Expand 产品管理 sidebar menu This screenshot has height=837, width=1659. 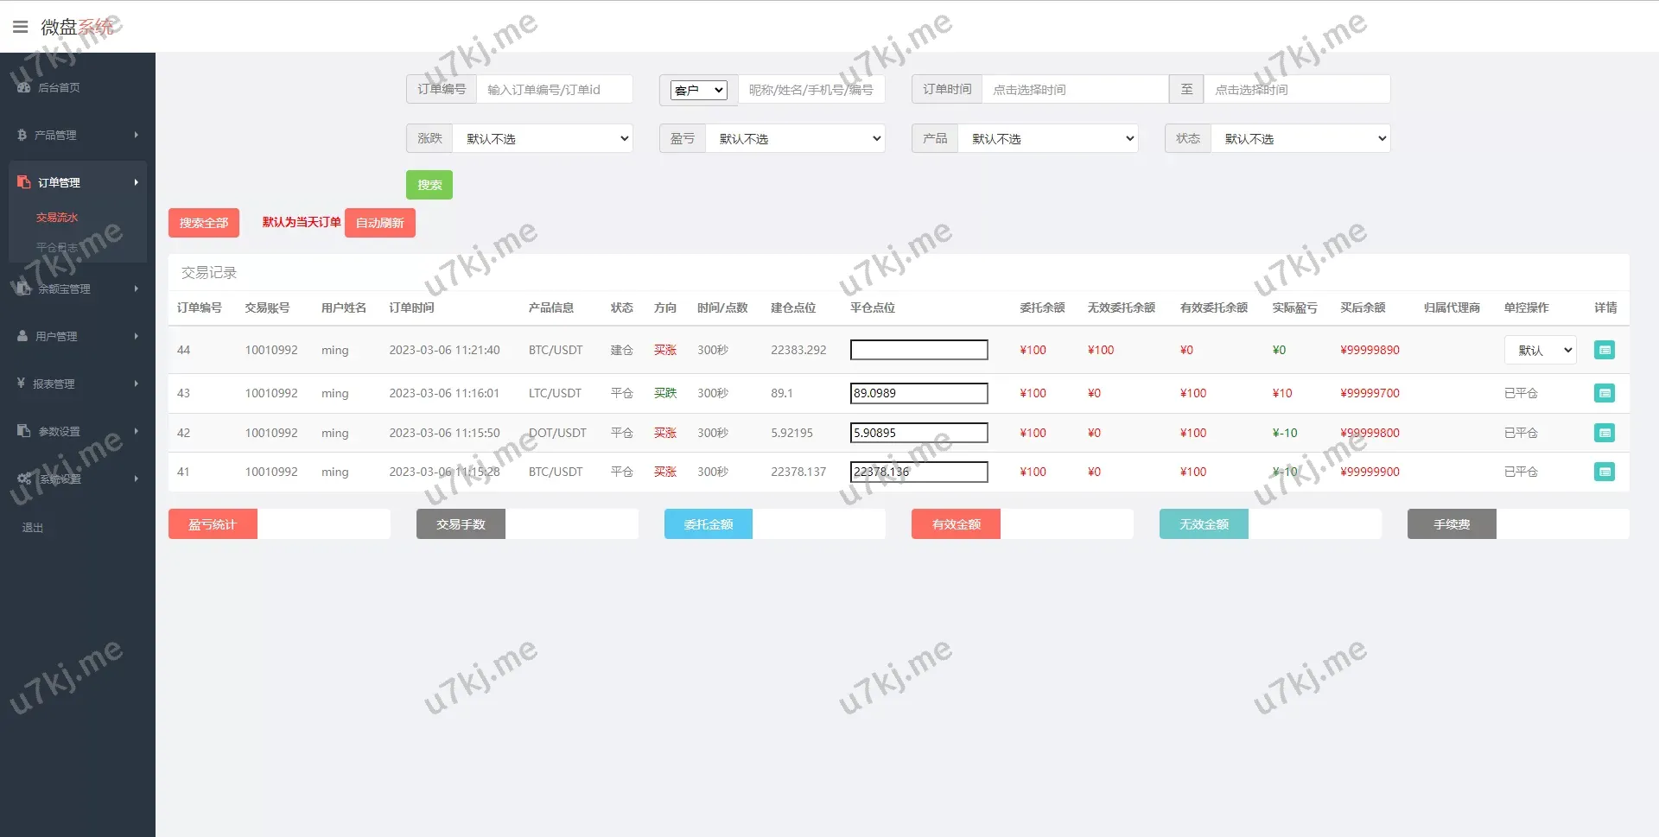tap(77, 135)
